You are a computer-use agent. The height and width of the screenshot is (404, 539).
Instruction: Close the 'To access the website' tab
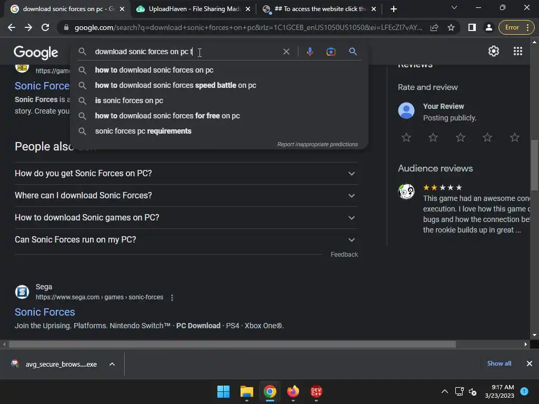point(374,9)
